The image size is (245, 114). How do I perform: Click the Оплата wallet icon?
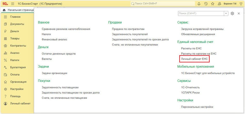(5, 75)
